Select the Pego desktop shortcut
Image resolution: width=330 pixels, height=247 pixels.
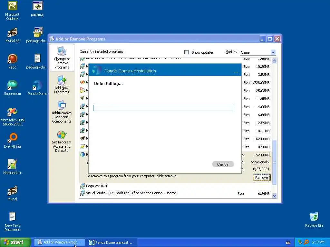point(12,61)
